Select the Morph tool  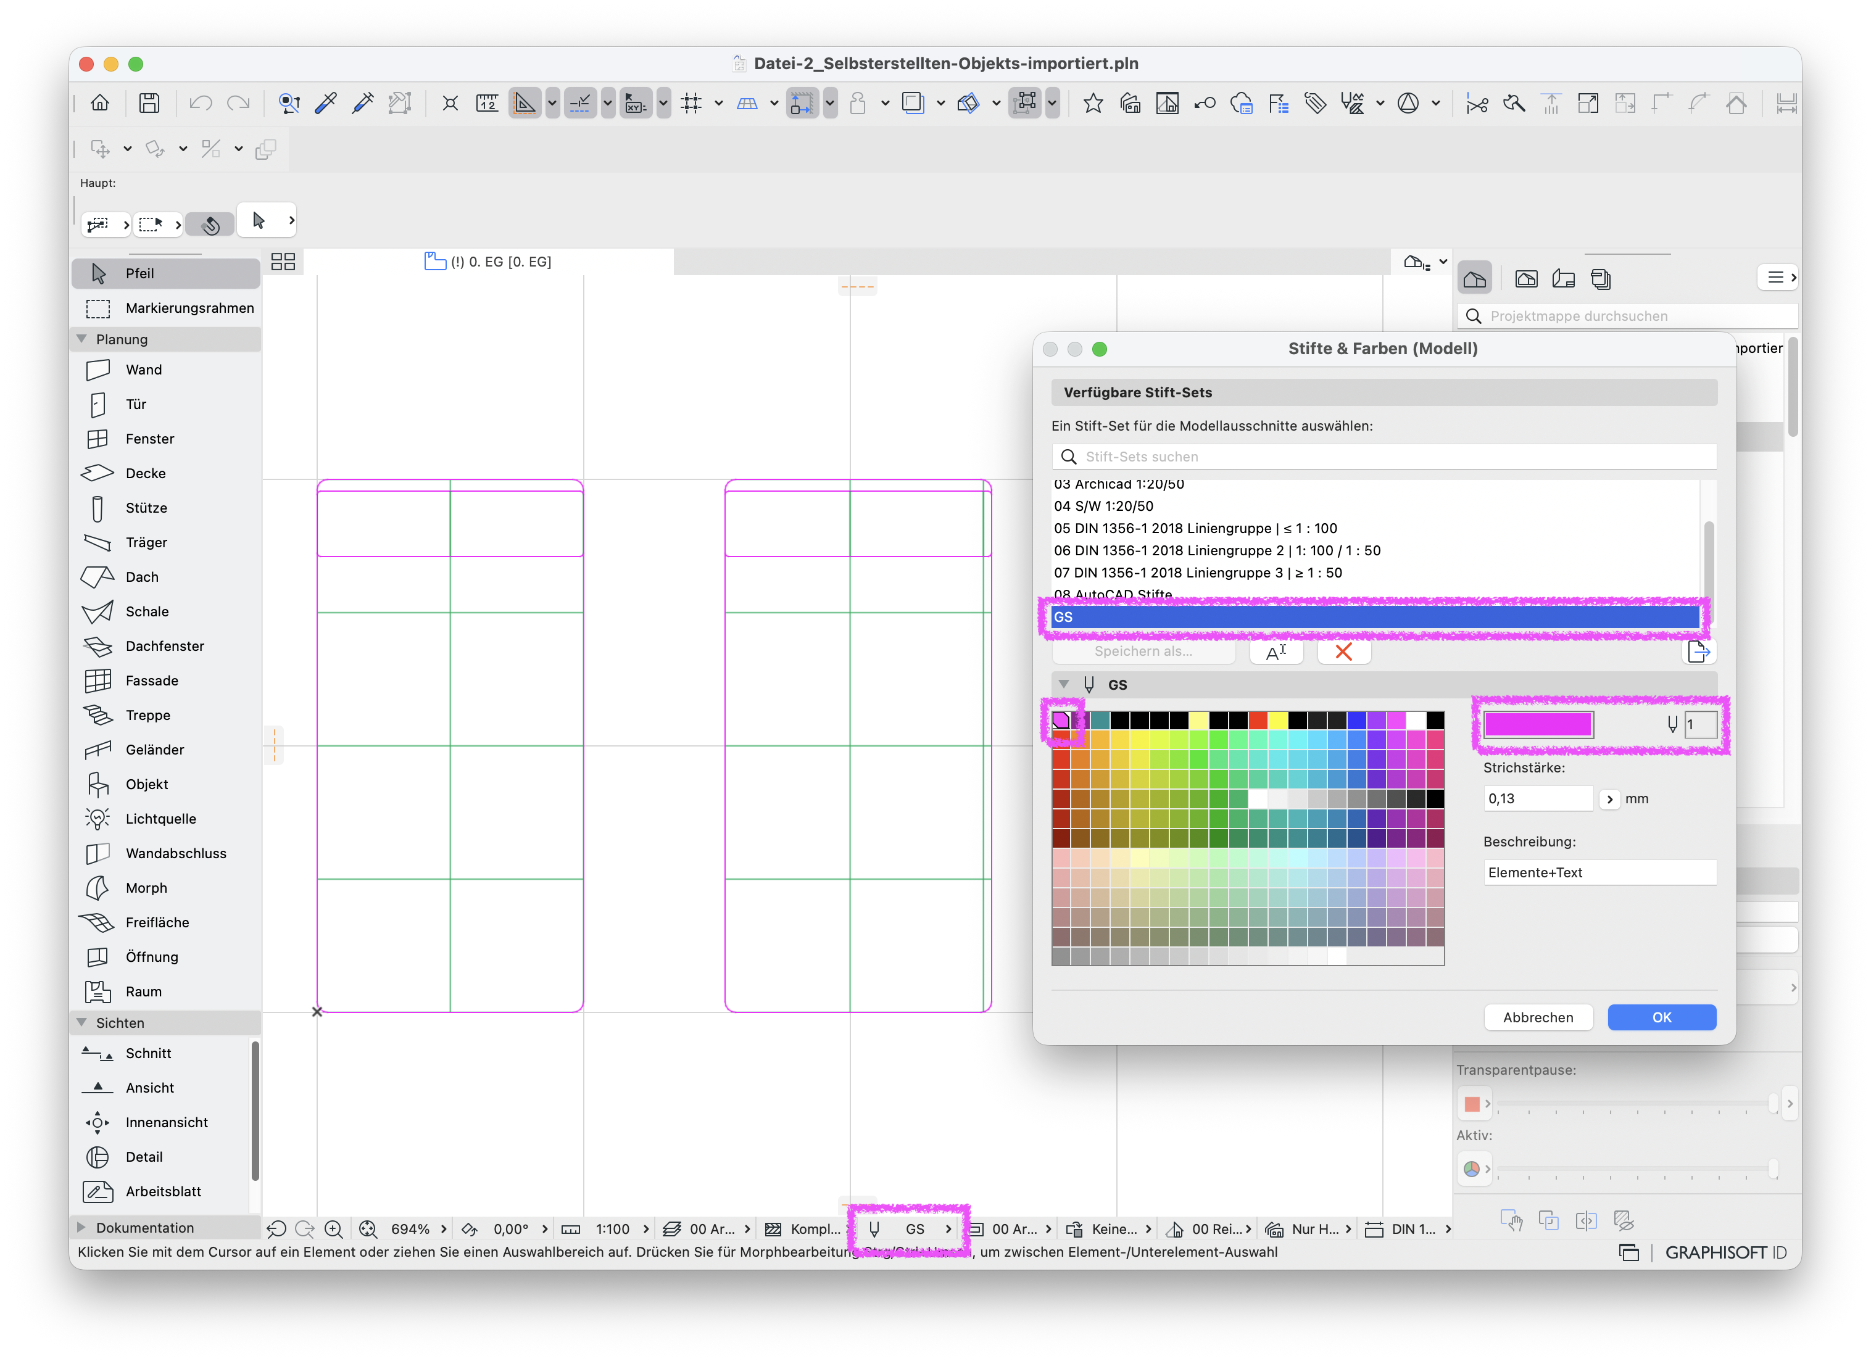click(166, 888)
